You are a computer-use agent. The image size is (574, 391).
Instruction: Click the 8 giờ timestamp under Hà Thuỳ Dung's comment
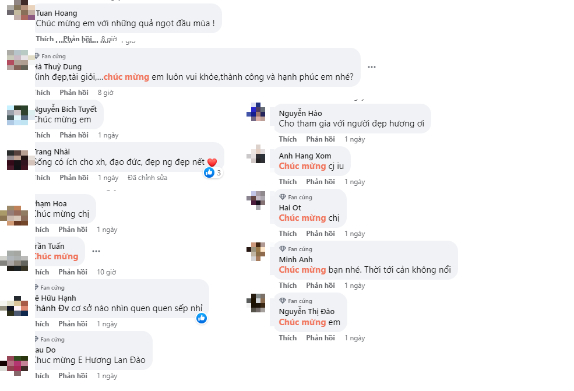pos(105,93)
